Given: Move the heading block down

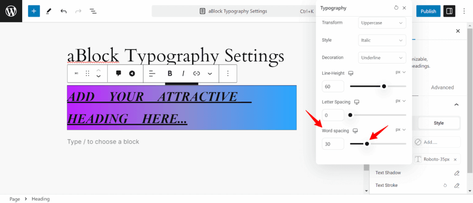Looking at the screenshot, I should [x=98, y=77].
